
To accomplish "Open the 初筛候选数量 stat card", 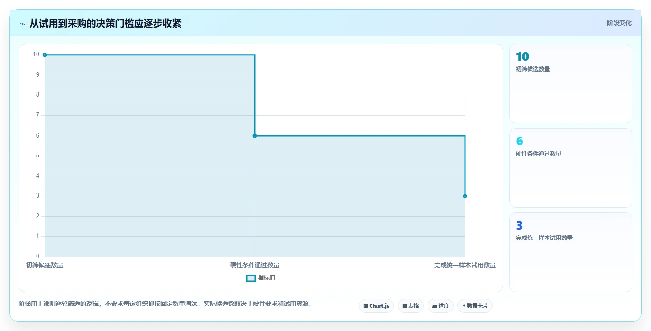I will tap(570, 83).
